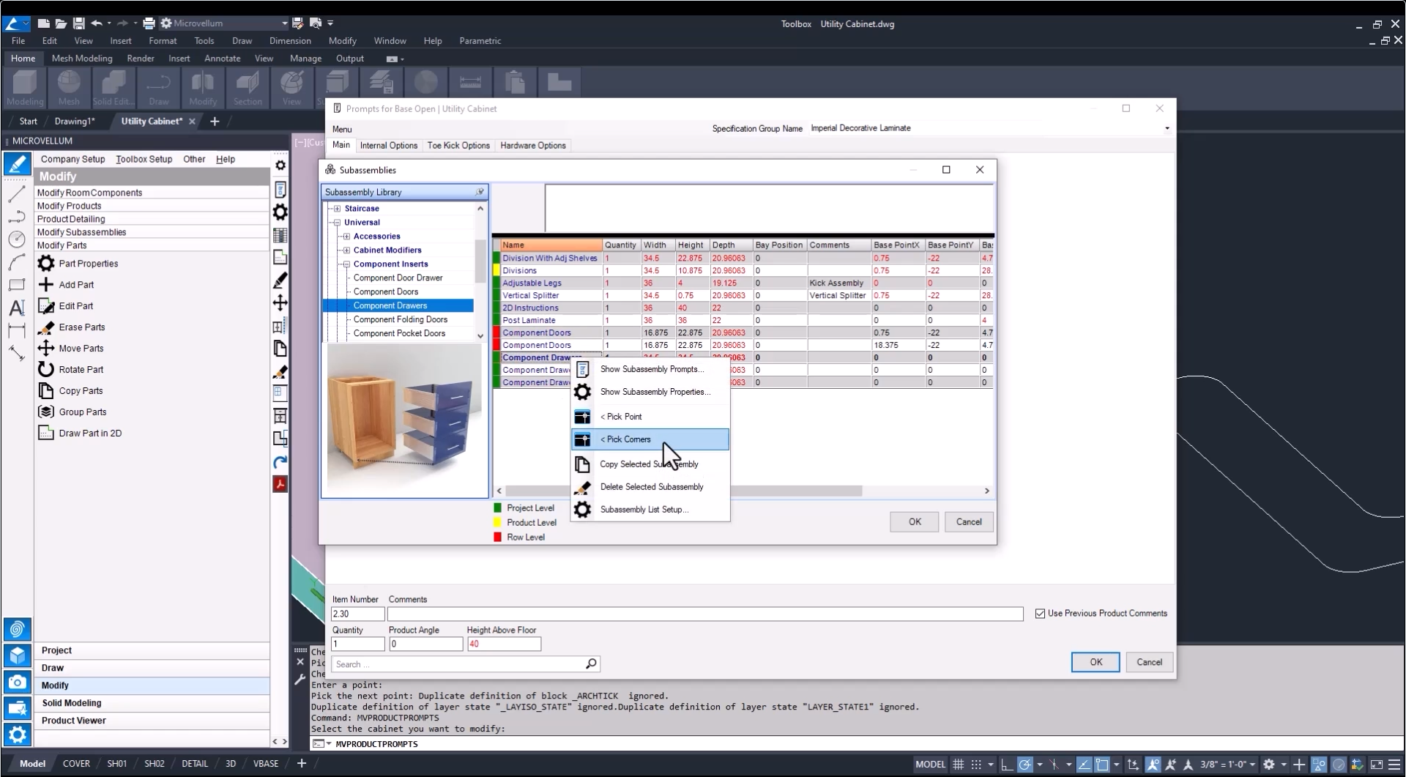Open Modify Subassemblies section
The image size is (1406, 777).
(x=152, y=232)
